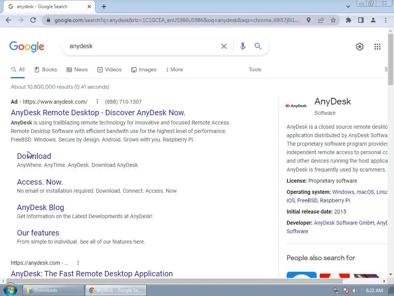Go back using the browser back arrow
This screenshot has width=394, height=296.
tap(8, 20)
